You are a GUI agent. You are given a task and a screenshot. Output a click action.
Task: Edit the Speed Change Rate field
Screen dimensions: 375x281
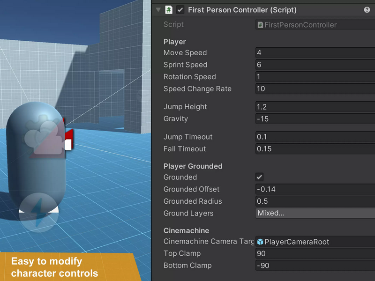(x=315, y=89)
